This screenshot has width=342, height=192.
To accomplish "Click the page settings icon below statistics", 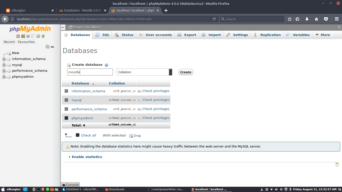I will (x=337, y=164).
